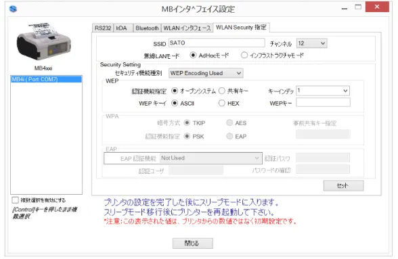Click the 認証パスワード input field
The height and width of the screenshot is (259, 398).
[x=323, y=158]
